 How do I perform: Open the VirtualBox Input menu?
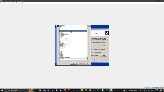tap(14, 3)
